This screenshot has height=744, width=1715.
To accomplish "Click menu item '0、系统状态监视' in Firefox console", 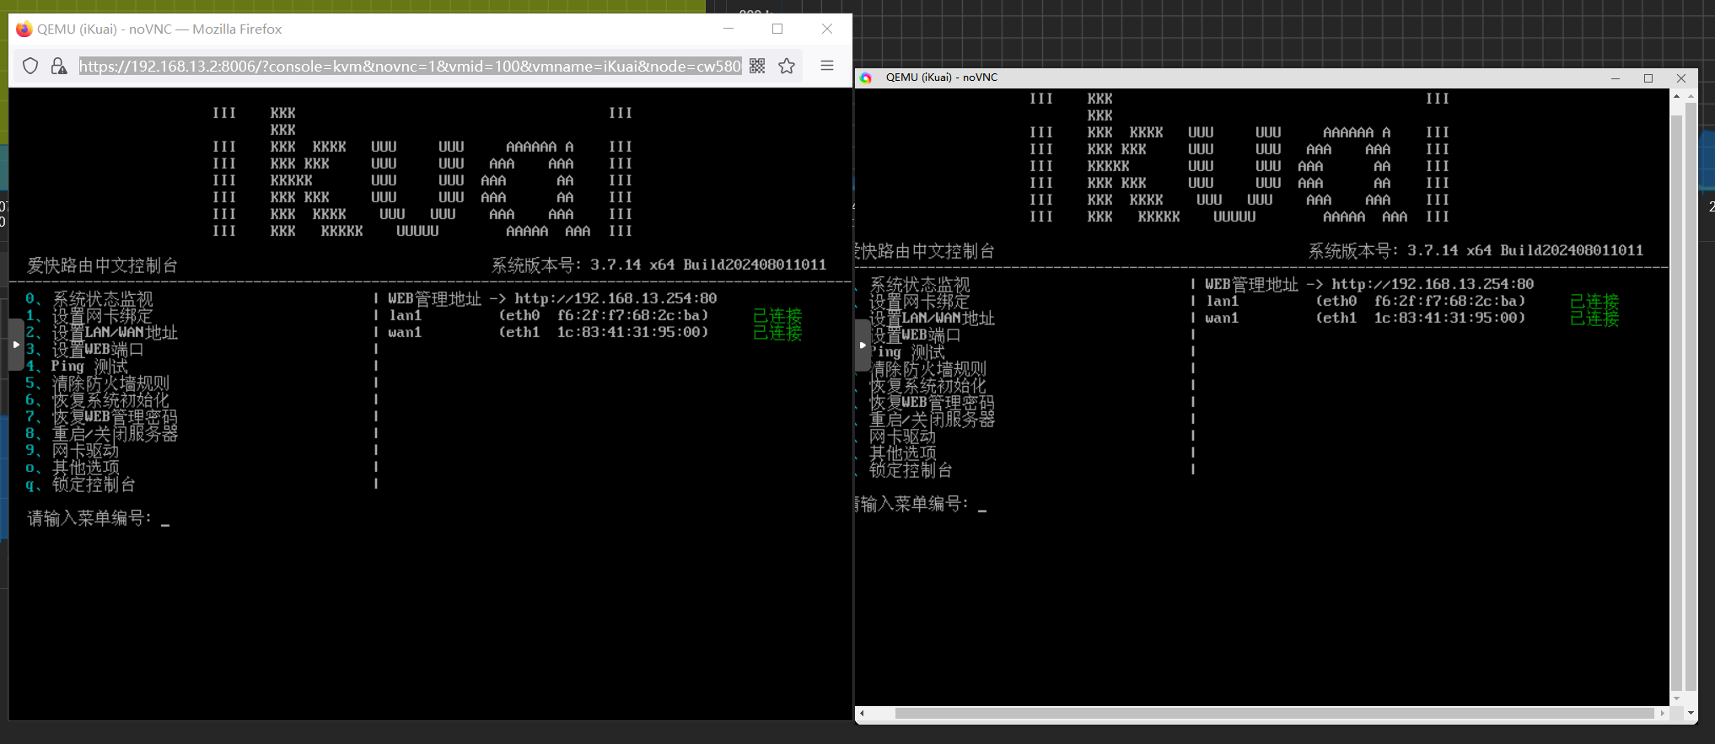I will click(x=89, y=299).
